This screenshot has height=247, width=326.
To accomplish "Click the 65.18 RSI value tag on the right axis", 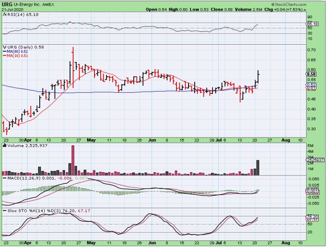I will (x=312, y=24).
